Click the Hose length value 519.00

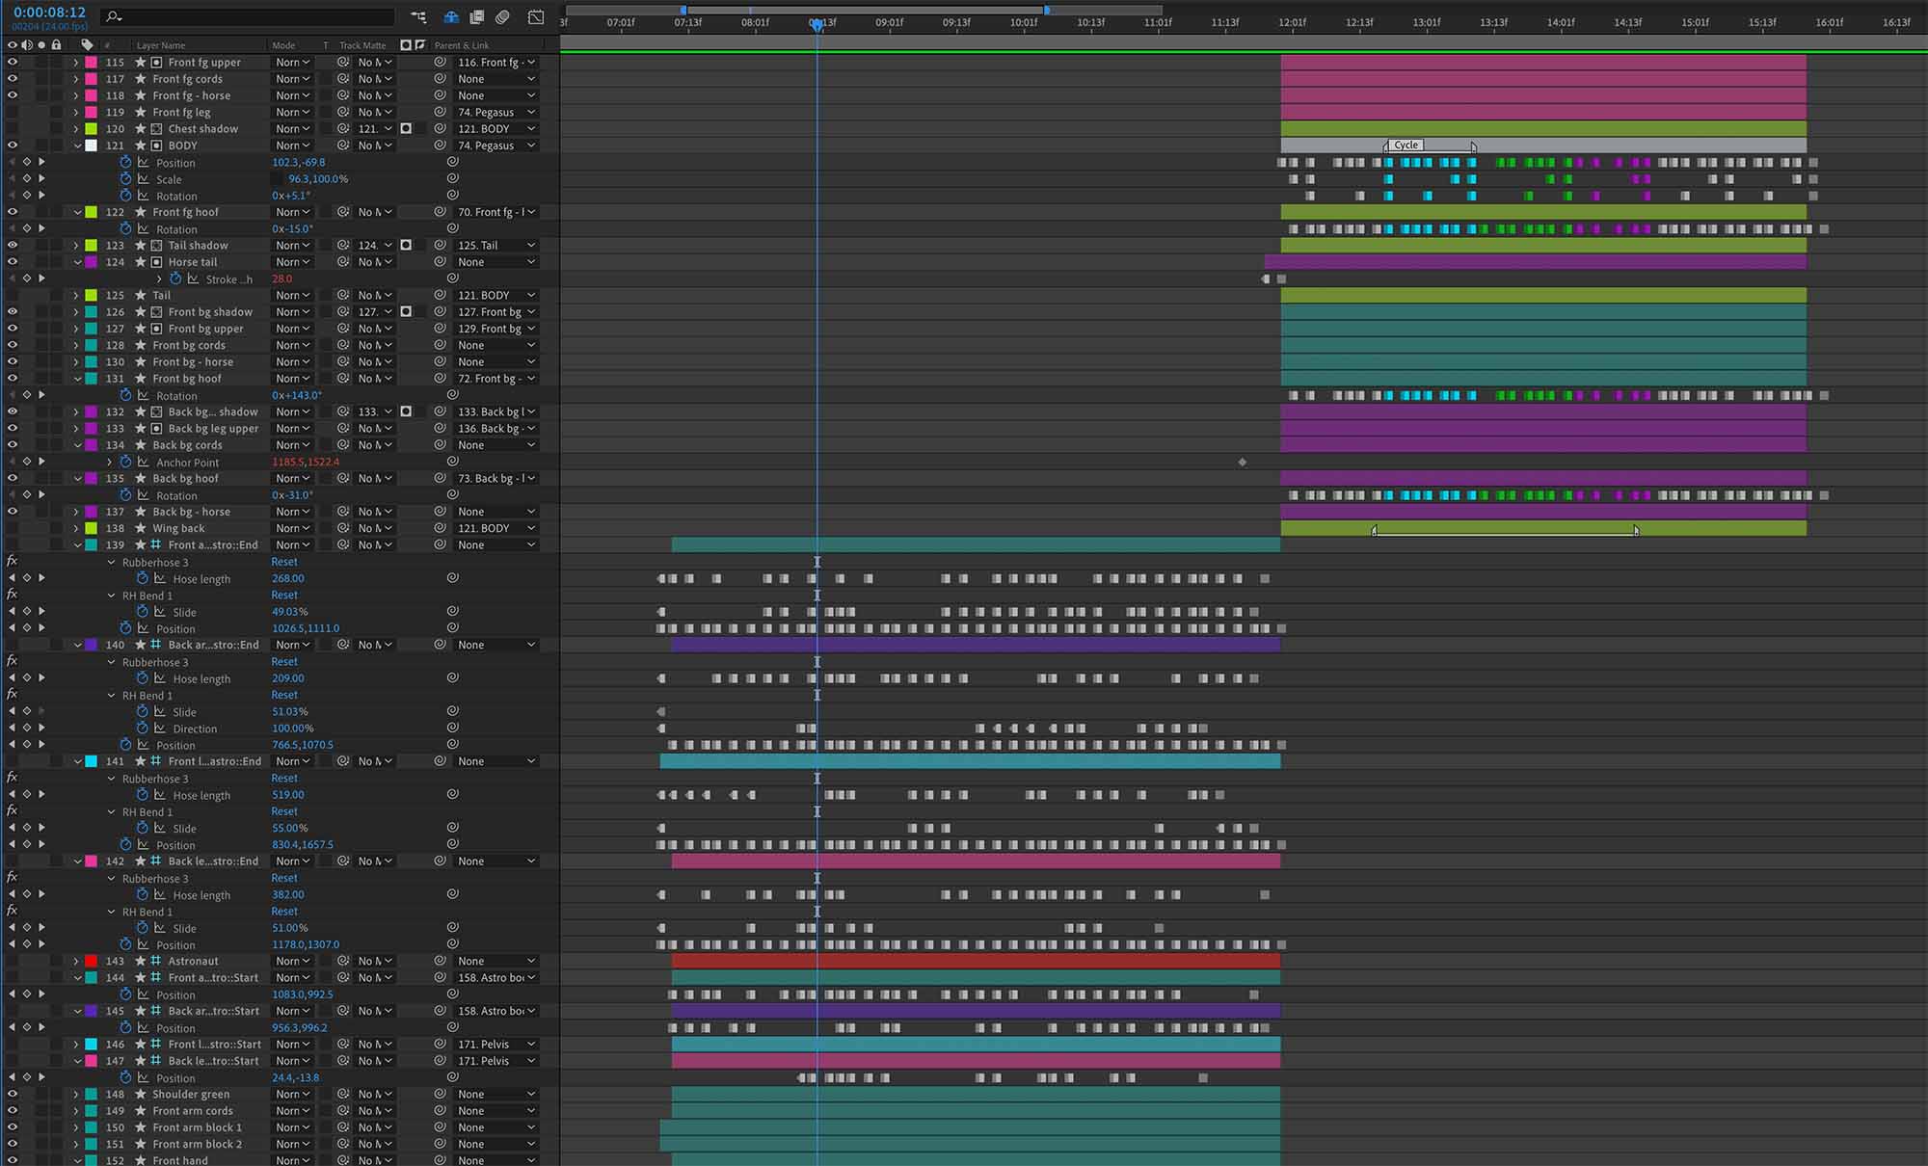(x=288, y=795)
